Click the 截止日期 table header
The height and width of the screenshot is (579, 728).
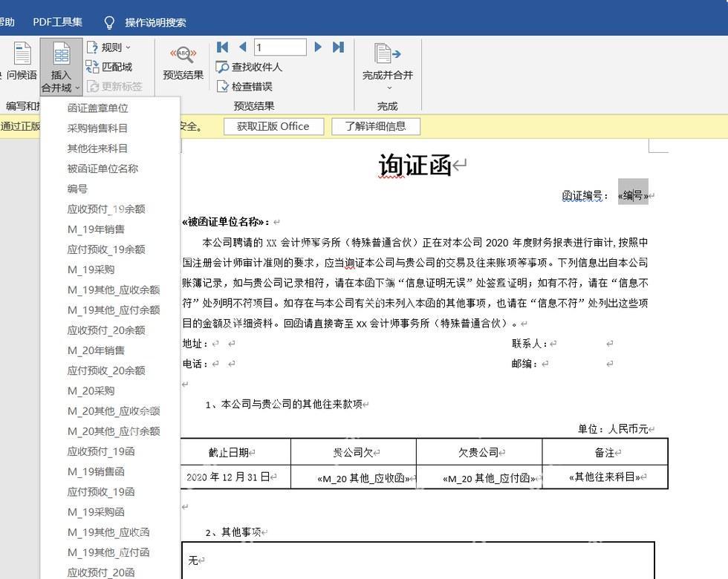229,452
